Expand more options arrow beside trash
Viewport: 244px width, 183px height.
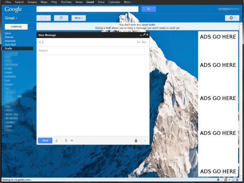coord(145,141)
